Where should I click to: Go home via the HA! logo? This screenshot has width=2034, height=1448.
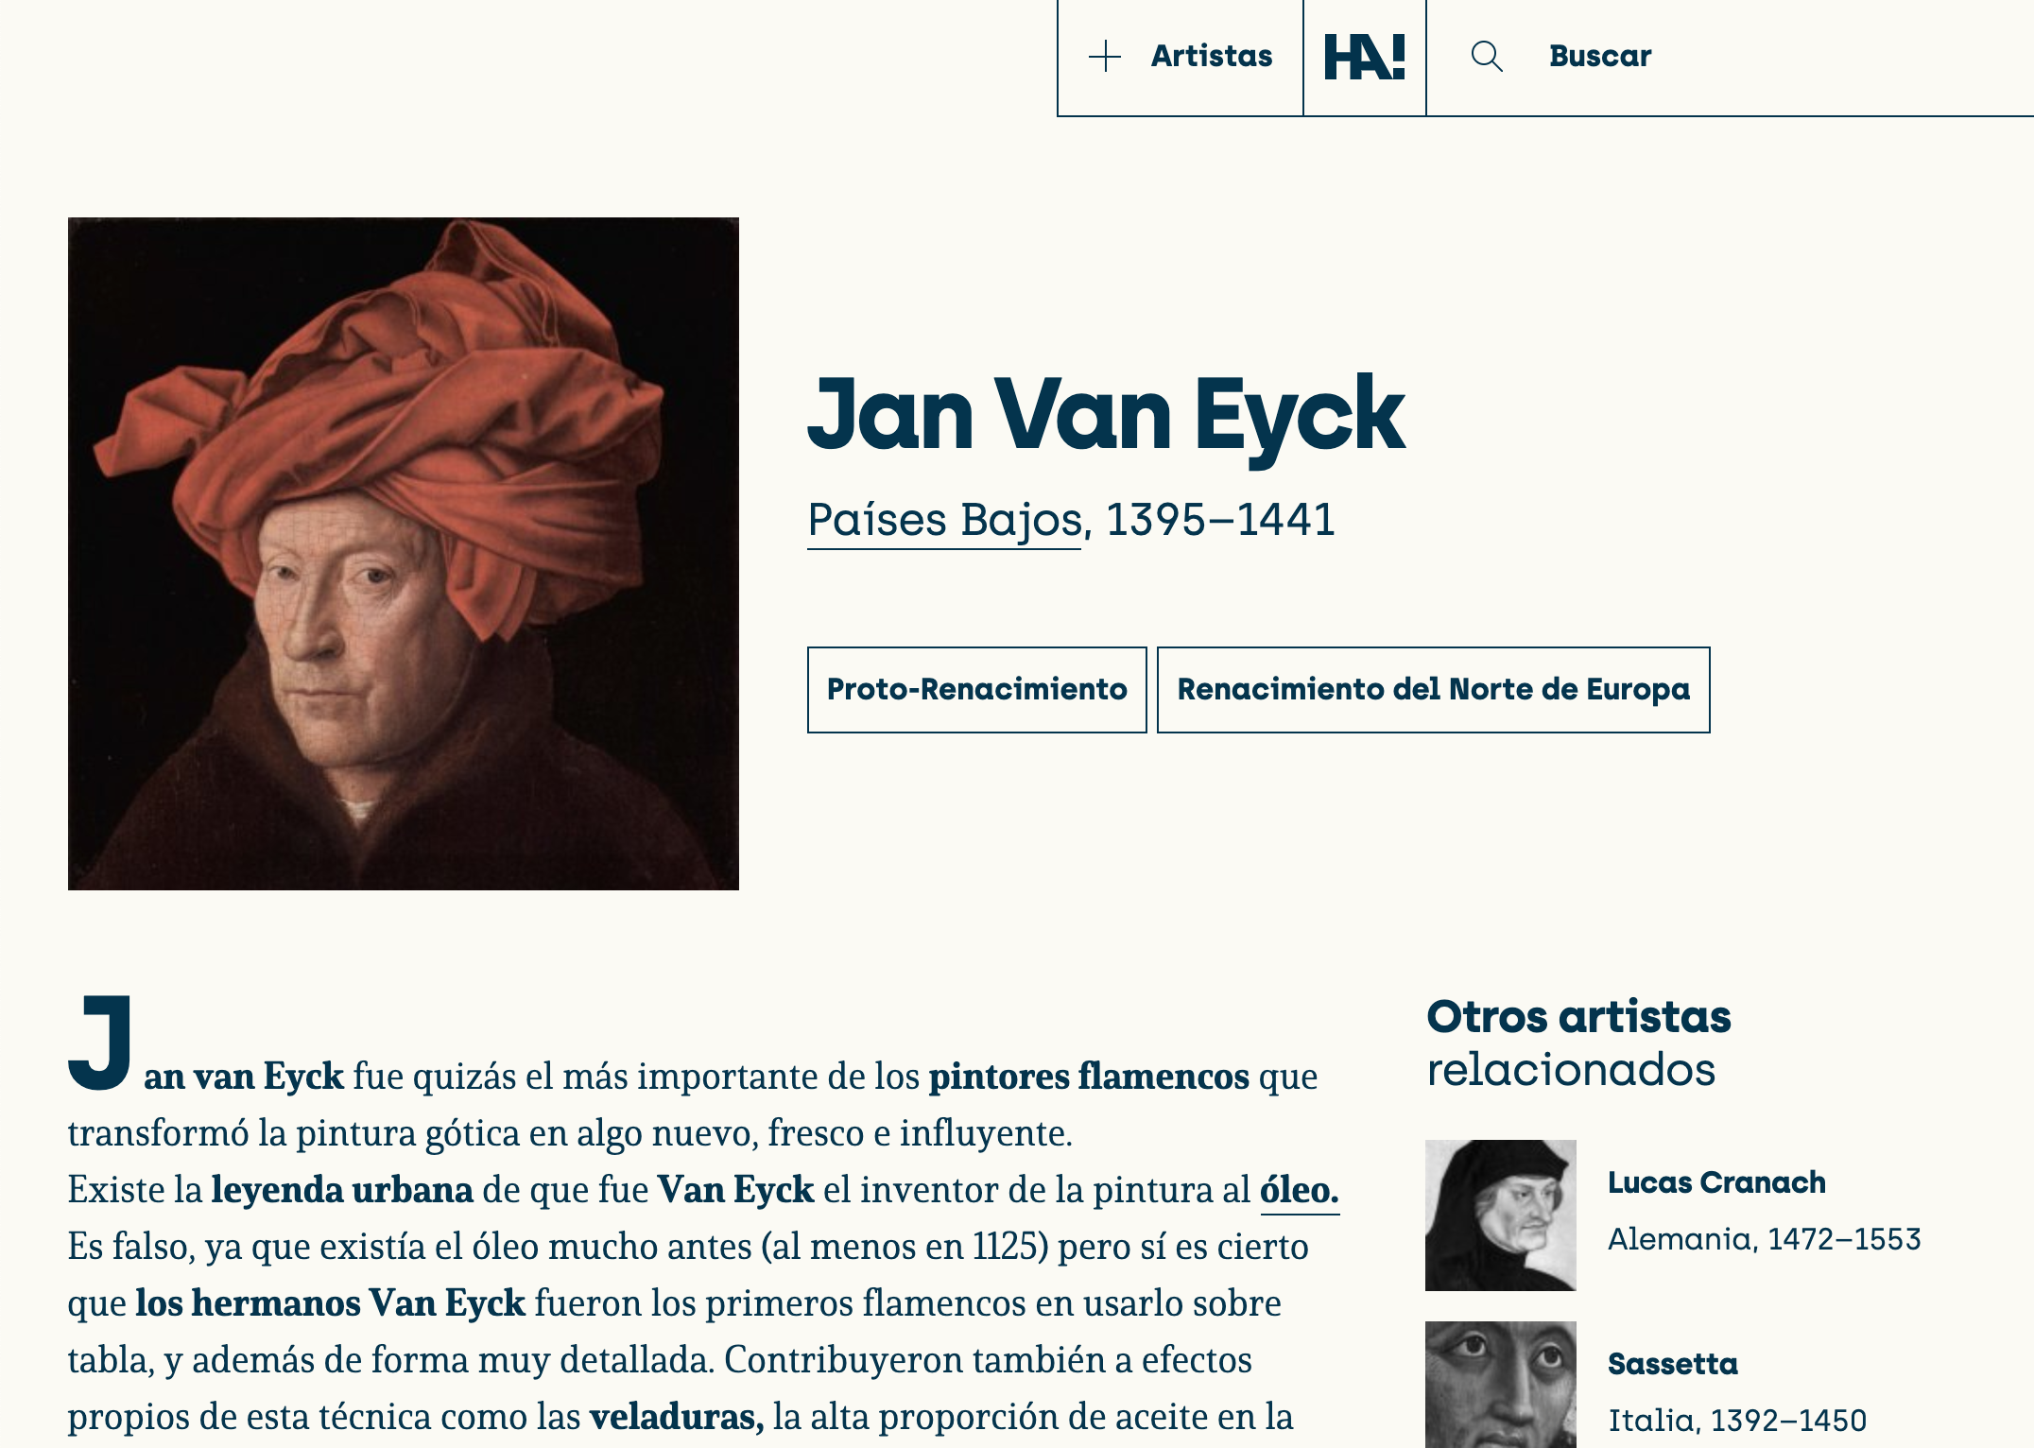[x=1364, y=58]
